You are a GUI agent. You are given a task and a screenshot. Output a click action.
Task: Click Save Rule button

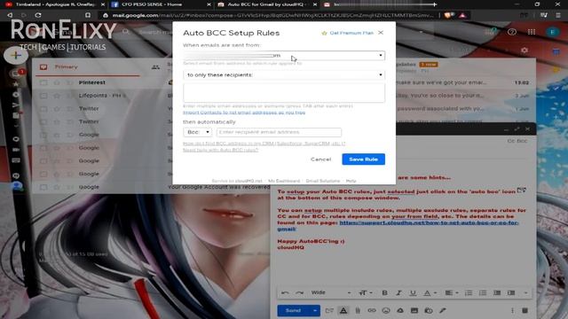363,159
